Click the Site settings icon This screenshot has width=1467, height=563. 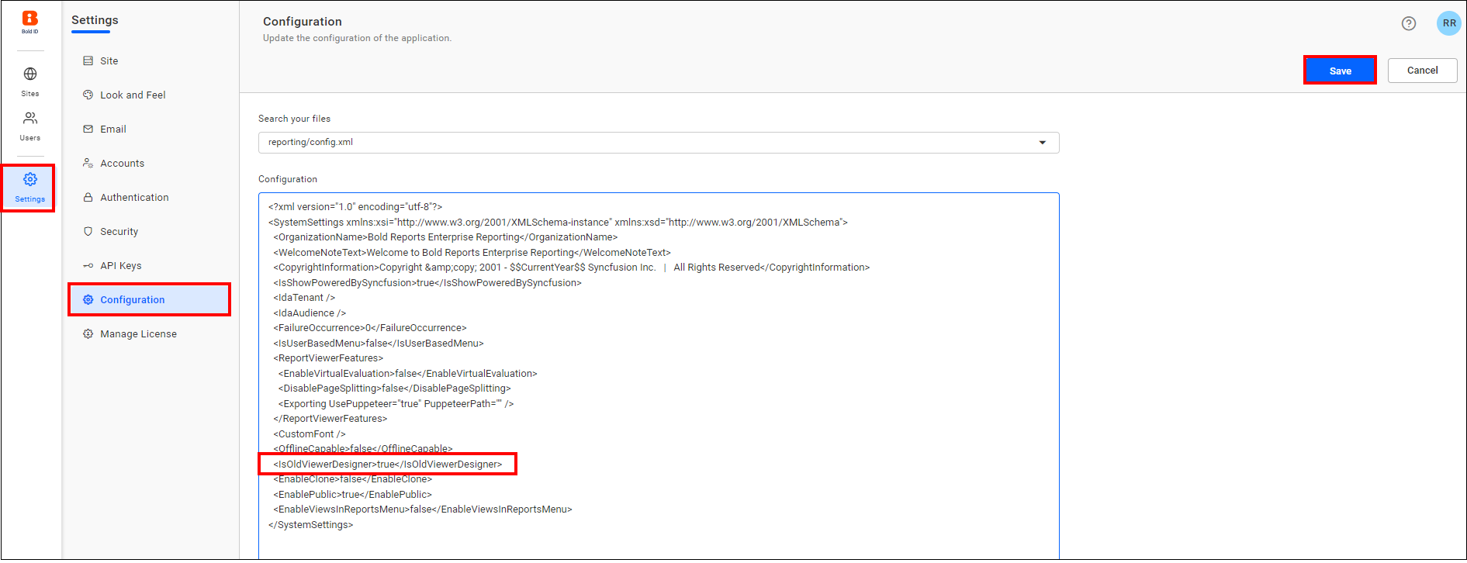pyautogui.click(x=88, y=60)
